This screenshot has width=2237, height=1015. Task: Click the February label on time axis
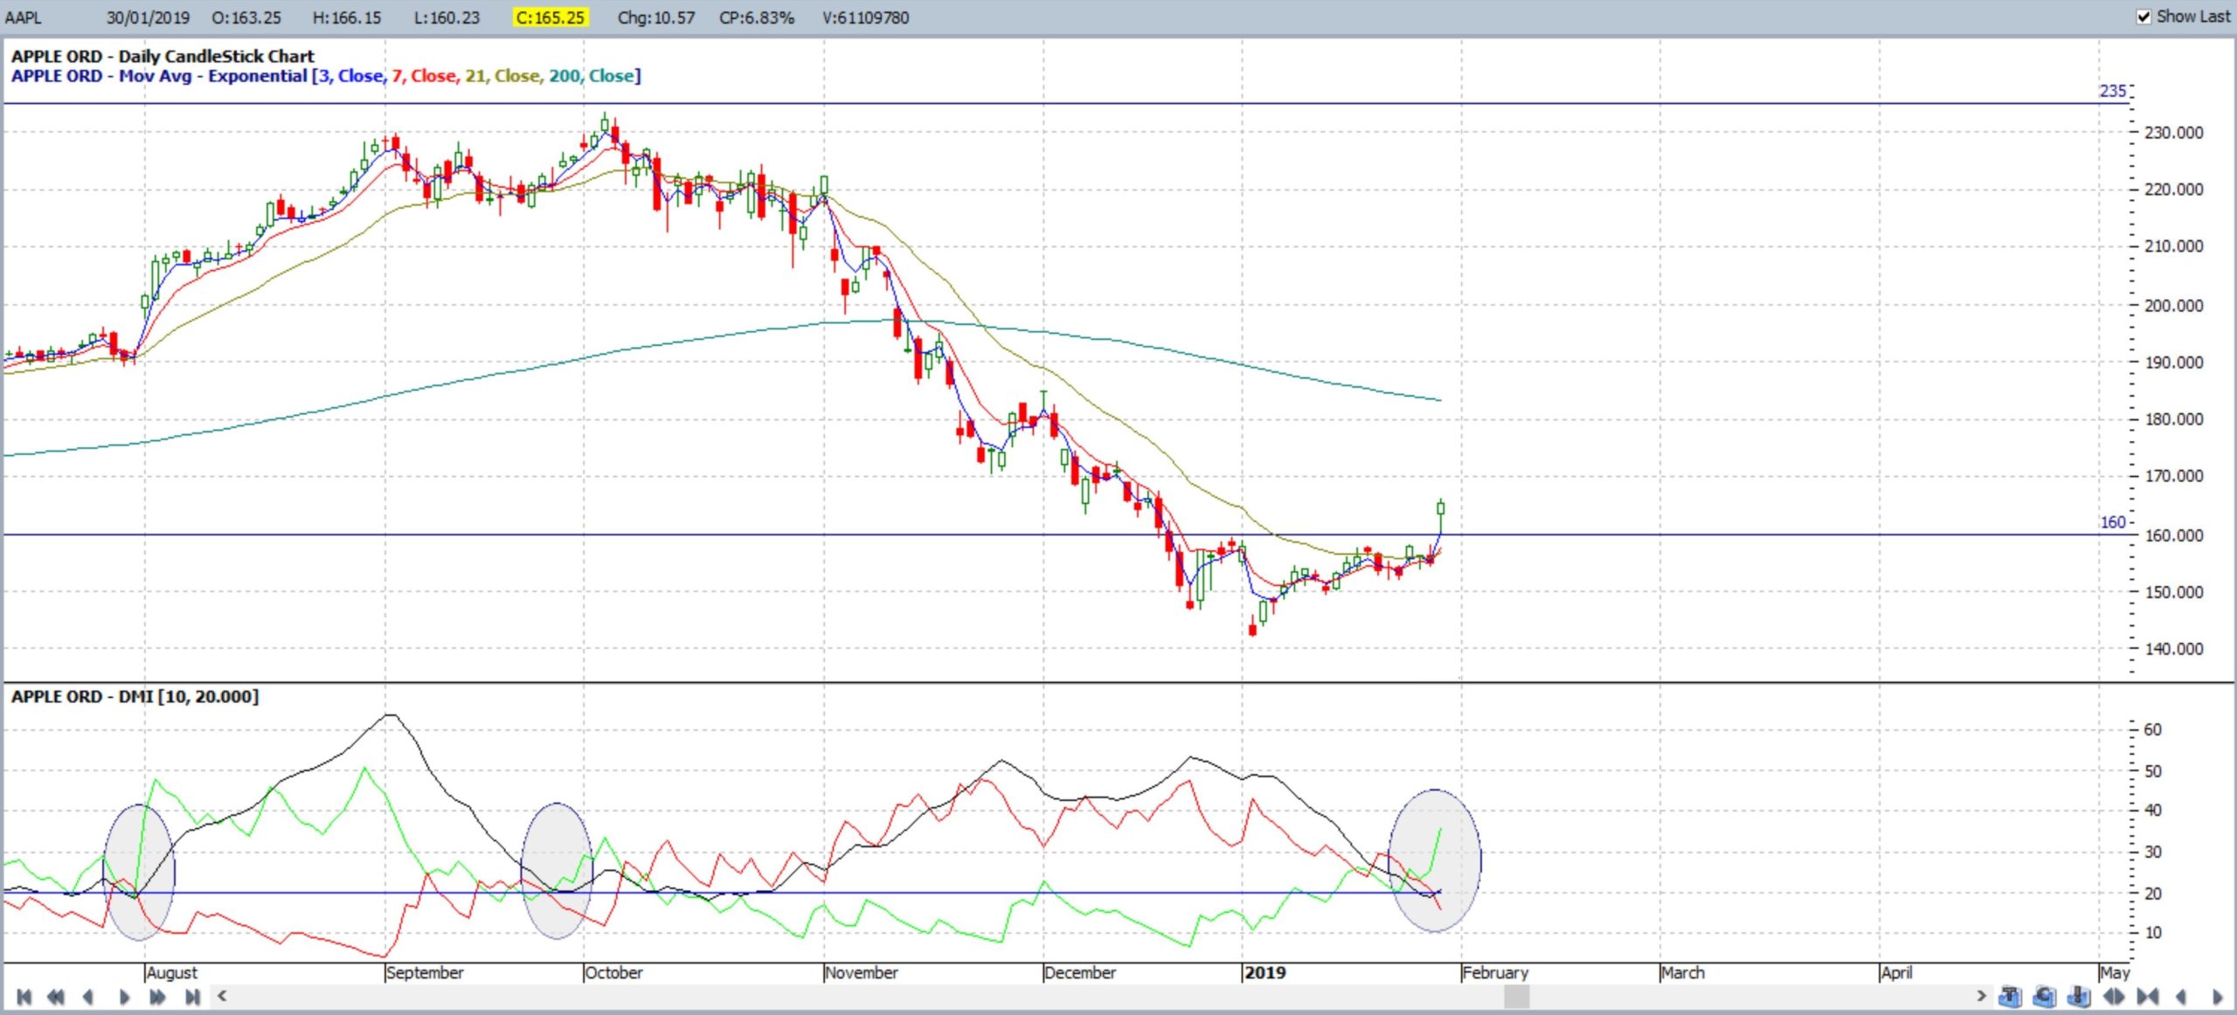click(x=1496, y=972)
